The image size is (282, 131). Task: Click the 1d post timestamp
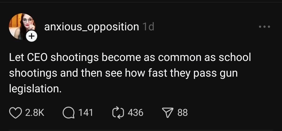(x=148, y=27)
